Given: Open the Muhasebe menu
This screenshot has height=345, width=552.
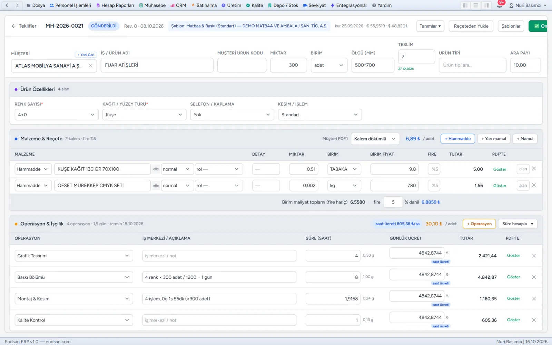Looking at the screenshot, I should click(x=152, y=5).
